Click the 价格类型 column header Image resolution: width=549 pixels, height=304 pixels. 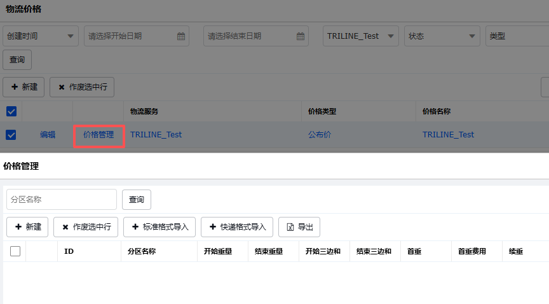[x=322, y=111]
